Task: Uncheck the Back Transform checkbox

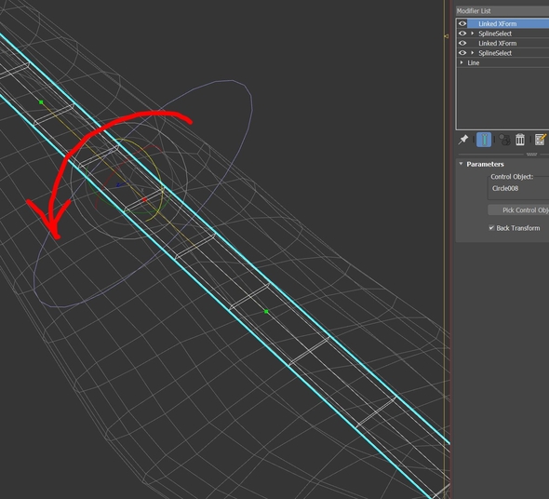Action: click(491, 228)
